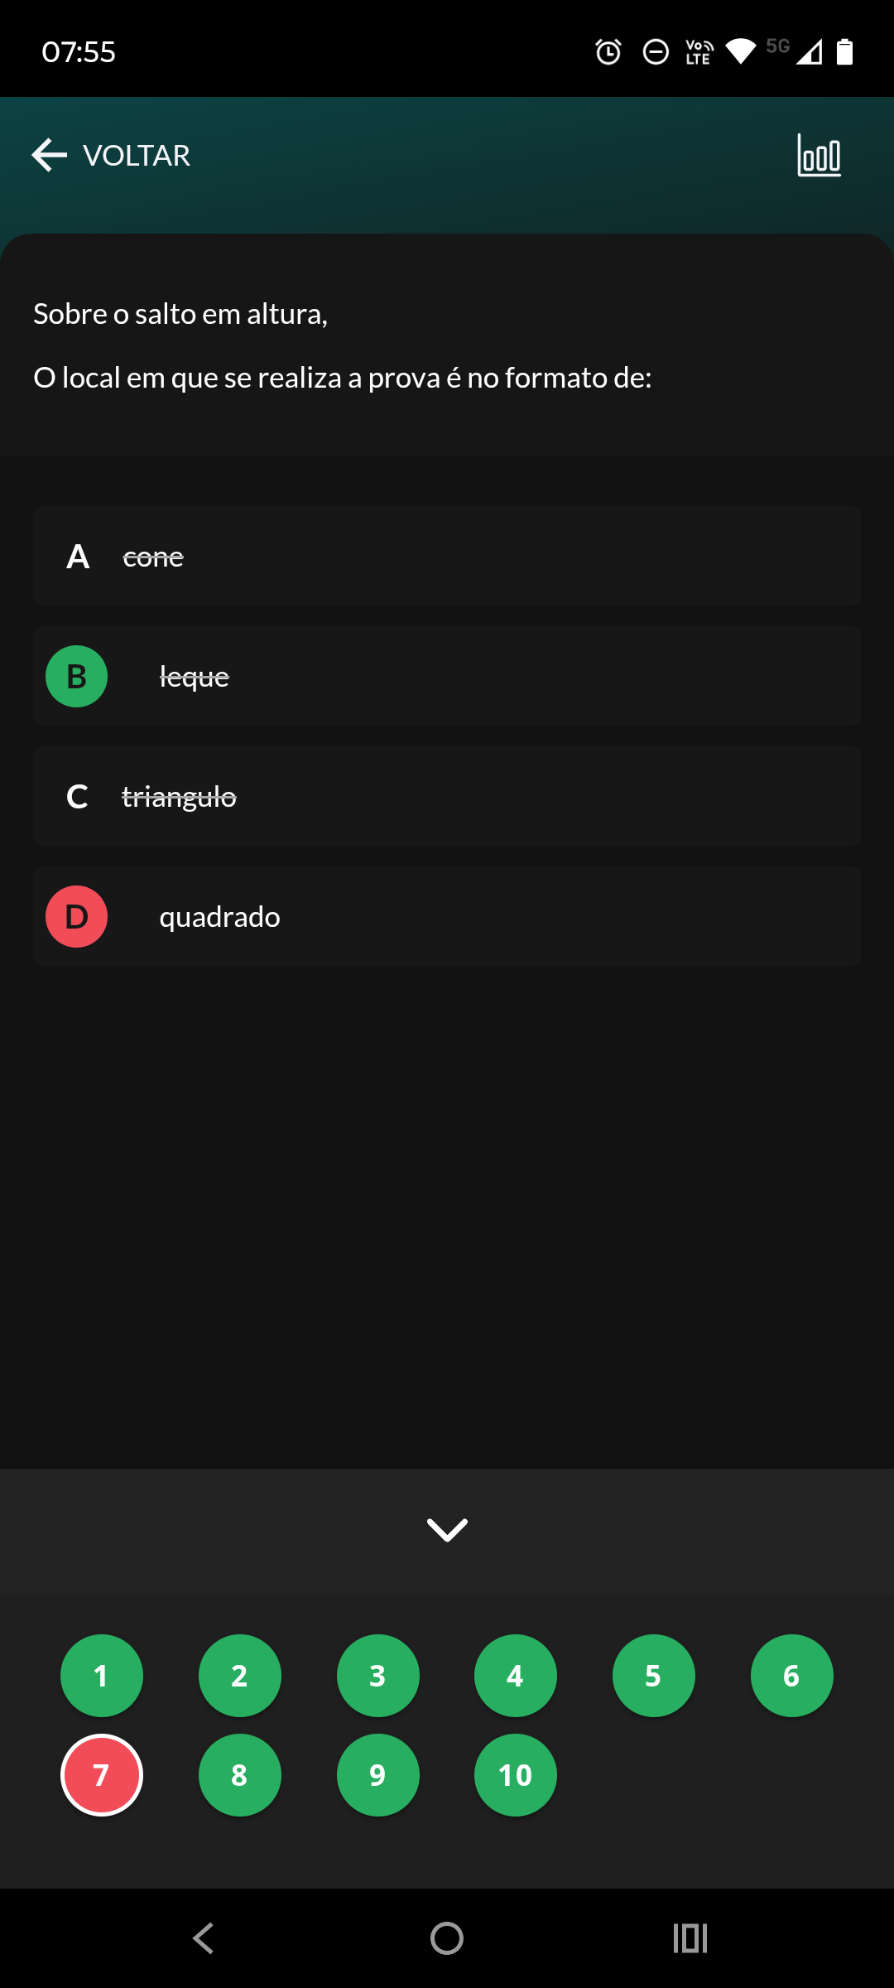Tap the do-not-disturb status icon
Screen dimensions: 894x1988
click(x=656, y=52)
